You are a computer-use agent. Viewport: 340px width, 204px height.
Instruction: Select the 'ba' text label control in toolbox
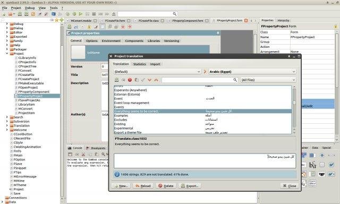[312, 165]
